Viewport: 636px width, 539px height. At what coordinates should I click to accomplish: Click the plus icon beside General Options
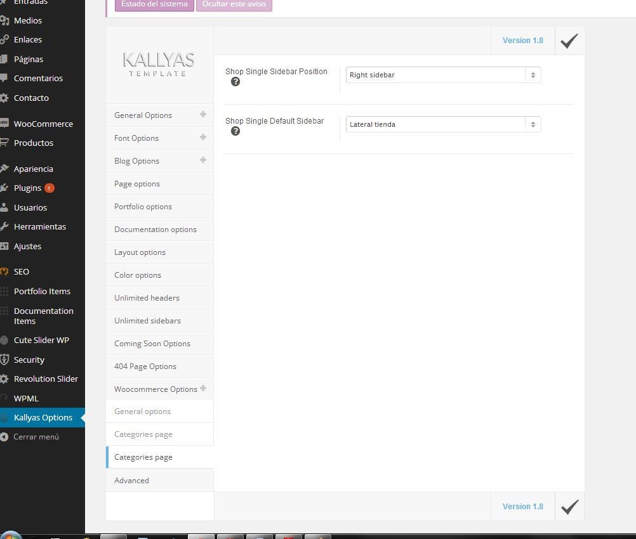[x=203, y=115]
